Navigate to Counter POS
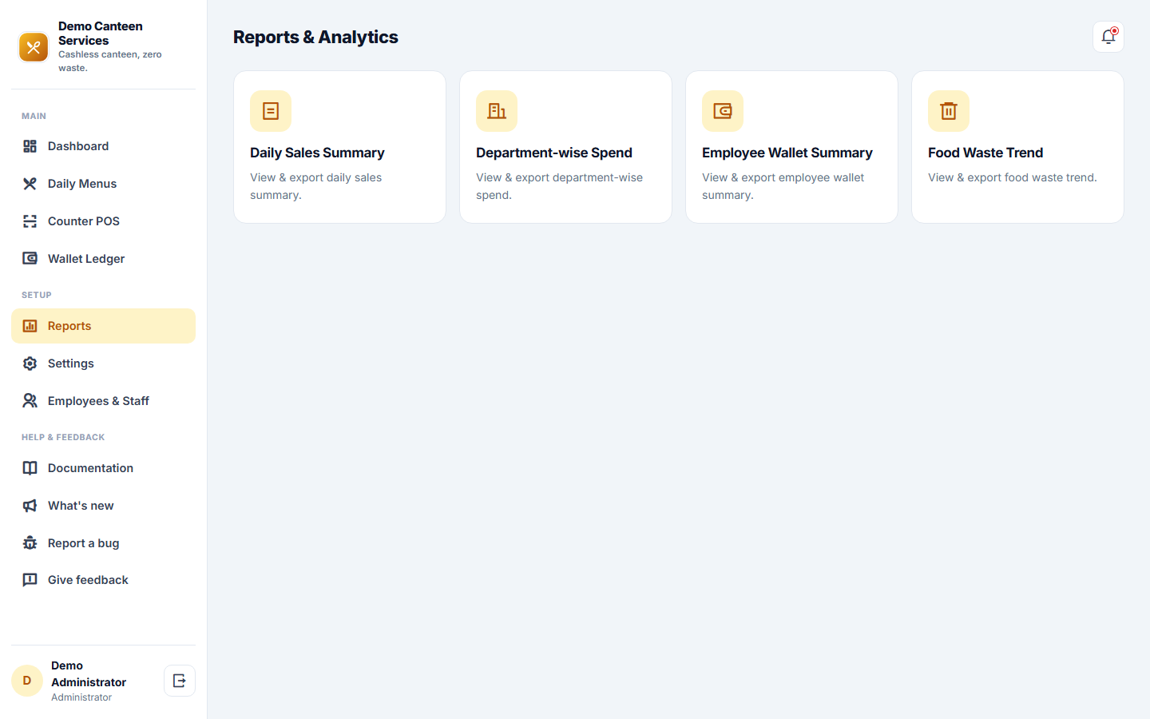Viewport: 1150px width, 719px height. pyautogui.click(x=103, y=221)
